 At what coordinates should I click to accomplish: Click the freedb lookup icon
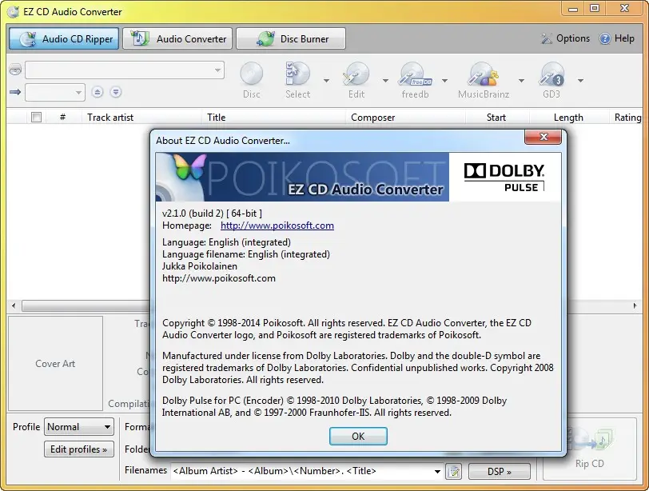click(x=415, y=80)
